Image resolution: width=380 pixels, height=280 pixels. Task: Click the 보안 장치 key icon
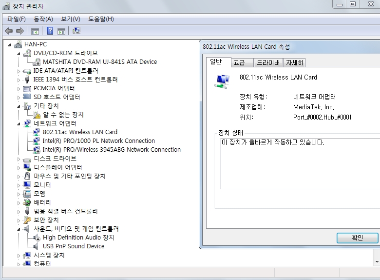pos(27,220)
